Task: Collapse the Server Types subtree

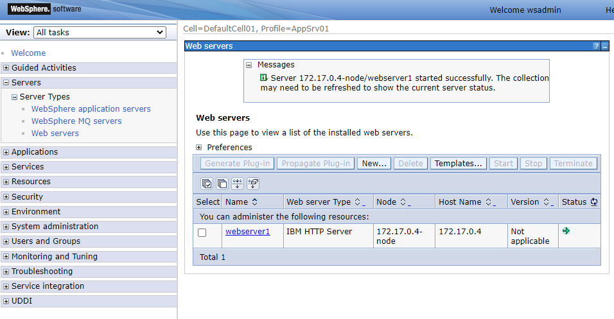Action: 15,97
